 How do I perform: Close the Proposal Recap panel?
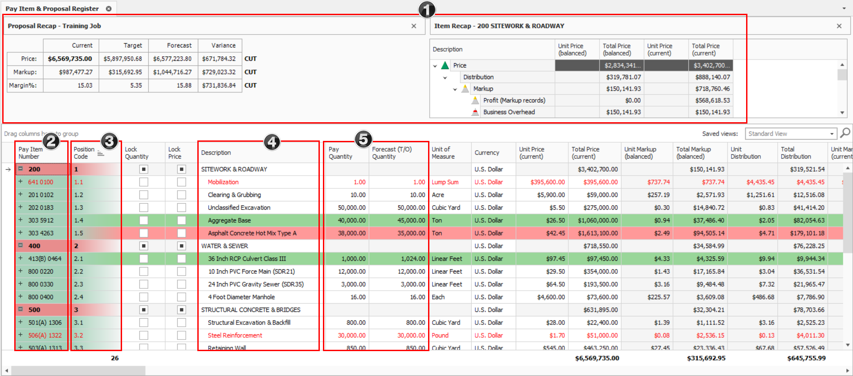click(x=414, y=26)
